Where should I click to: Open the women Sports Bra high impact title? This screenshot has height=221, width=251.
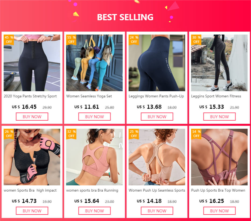(30, 190)
